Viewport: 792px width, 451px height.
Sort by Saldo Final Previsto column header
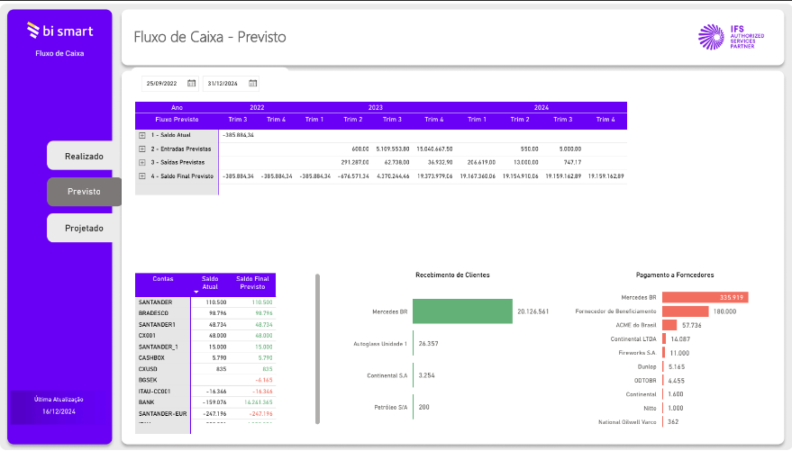point(253,284)
